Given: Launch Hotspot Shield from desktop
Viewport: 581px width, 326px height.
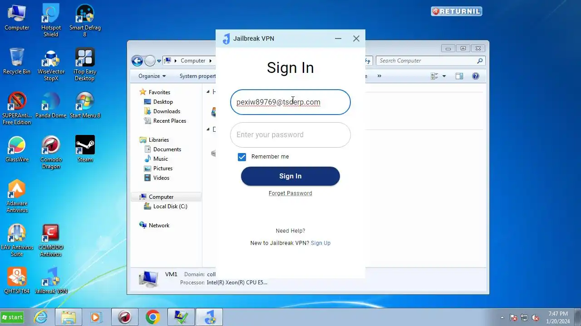Looking at the screenshot, I should [x=51, y=21].
